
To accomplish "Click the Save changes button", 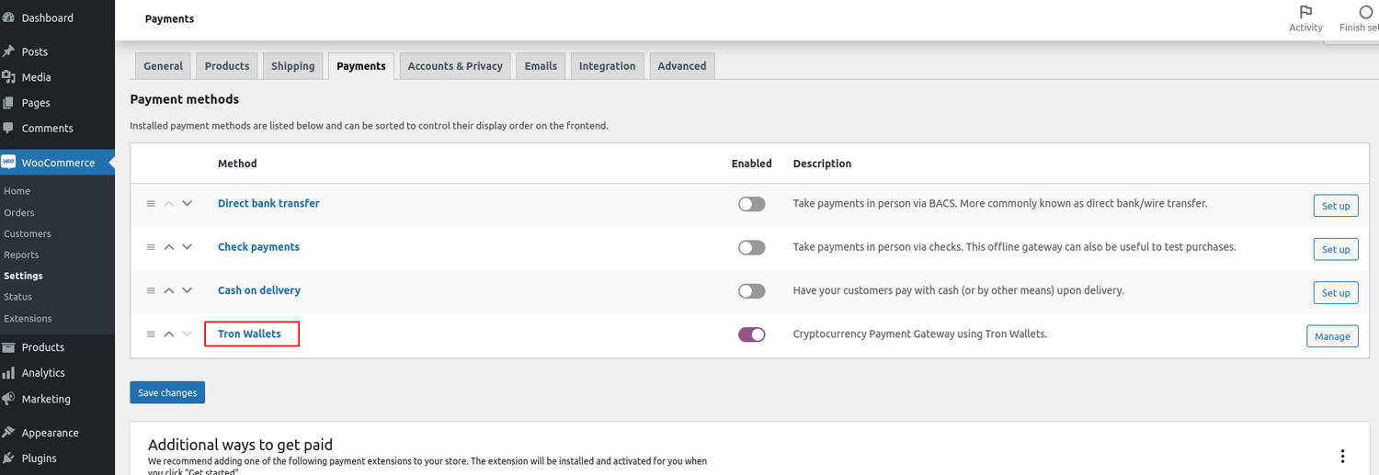I will point(167,392).
